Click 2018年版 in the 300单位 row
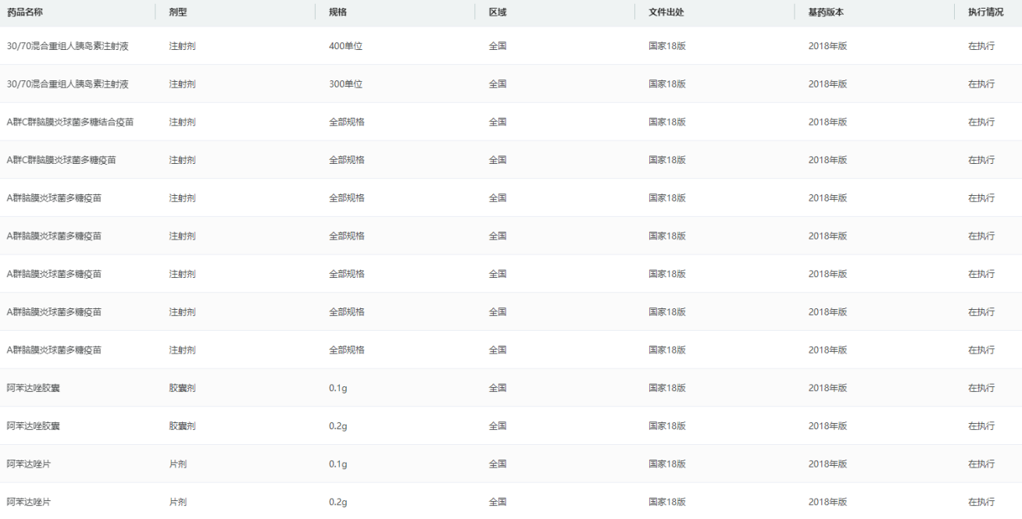 click(x=827, y=84)
